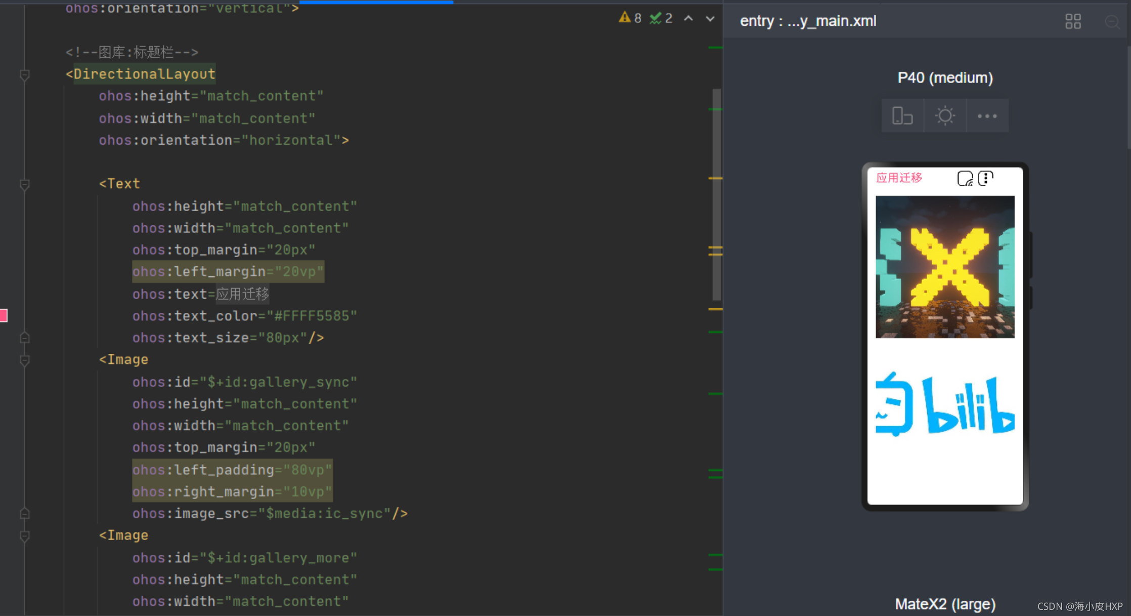Viewport: 1131px width, 616px height.
Task: Click the editor vertical scrollbar thumb
Action: (x=716, y=195)
